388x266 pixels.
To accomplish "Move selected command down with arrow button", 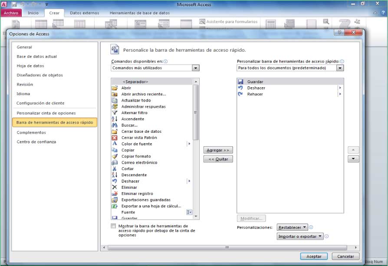I will click(x=353, y=159).
